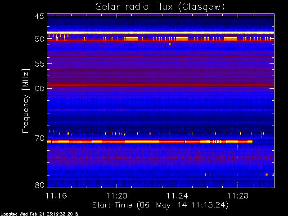Click the '11:20' time tick label
This screenshot has height=216, width=288.
tap(117, 196)
